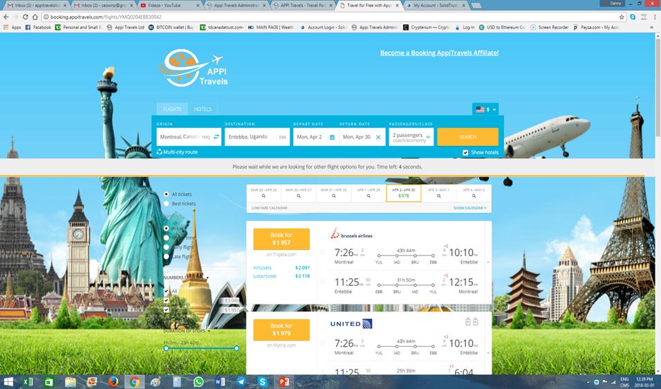Select the All tickets radio button
The image size is (661, 389).
167,194
